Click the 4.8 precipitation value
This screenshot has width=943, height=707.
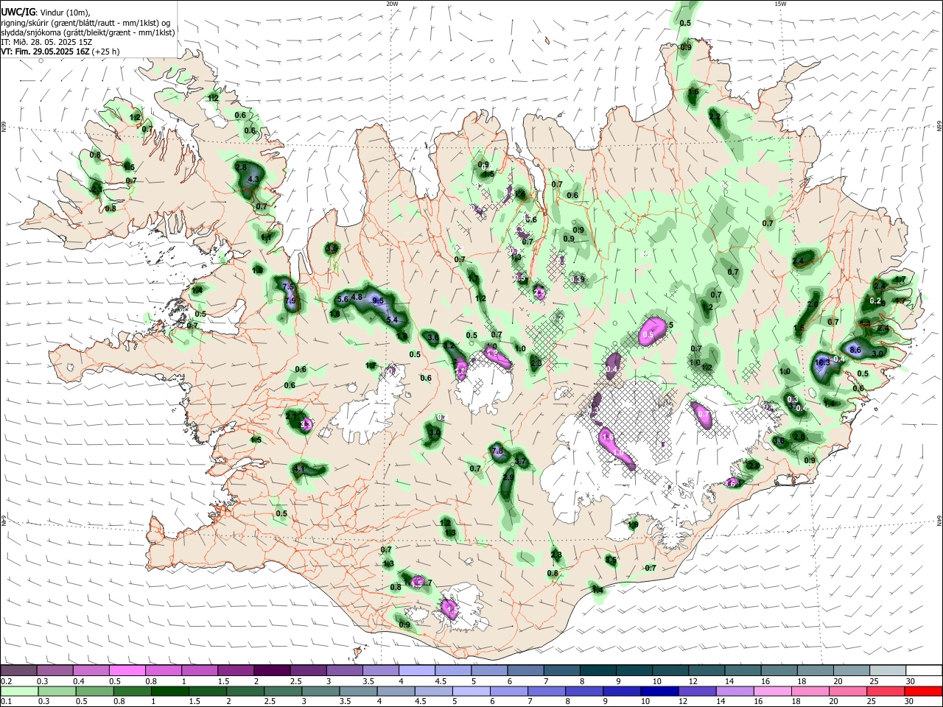(357, 297)
